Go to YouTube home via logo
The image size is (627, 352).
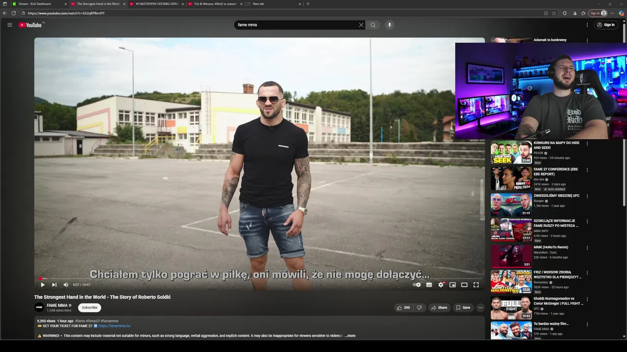(30, 25)
